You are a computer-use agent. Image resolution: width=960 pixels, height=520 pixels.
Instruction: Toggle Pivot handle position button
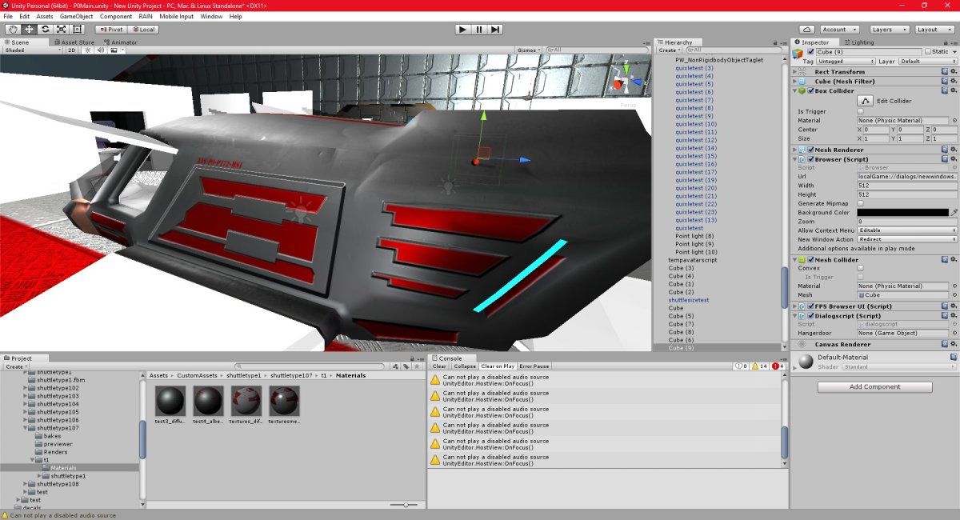[110, 30]
